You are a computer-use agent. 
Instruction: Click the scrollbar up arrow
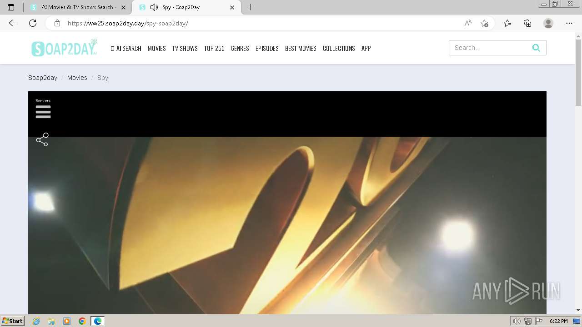click(578, 35)
